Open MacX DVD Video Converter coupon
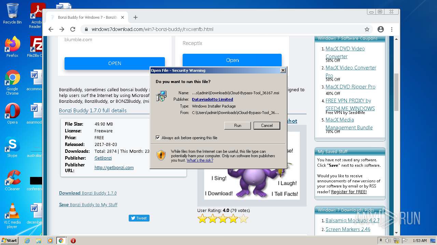This screenshot has width=437, height=245. (345, 52)
